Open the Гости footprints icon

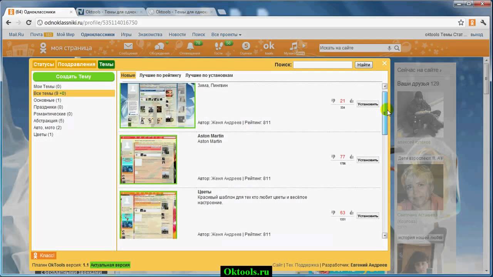coord(218,47)
